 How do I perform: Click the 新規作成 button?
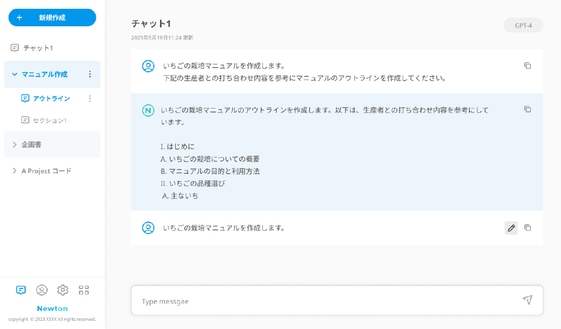(x=52, y=18)
